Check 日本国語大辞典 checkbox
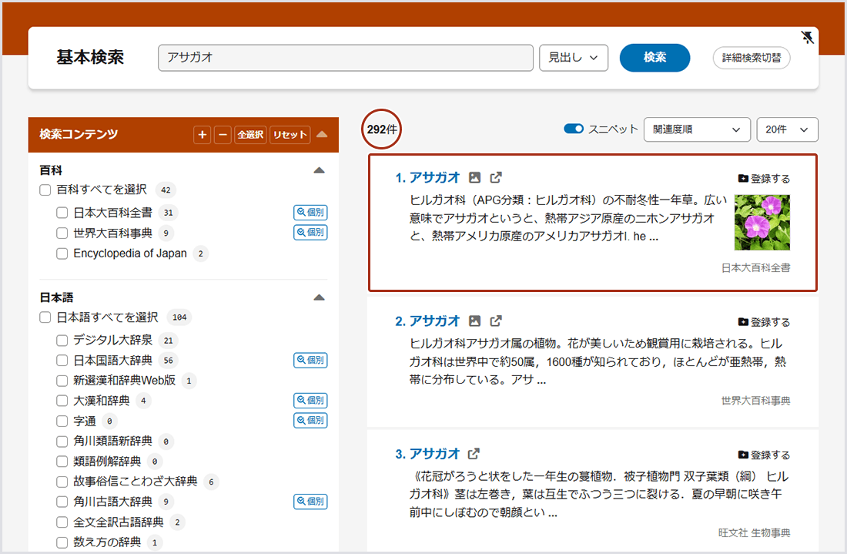The width and height of the screenshot is (847, 554). (62, 361)
